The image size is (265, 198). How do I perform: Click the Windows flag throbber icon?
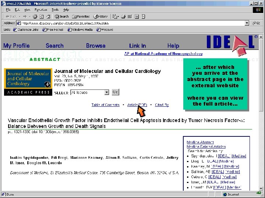(258, 10)
